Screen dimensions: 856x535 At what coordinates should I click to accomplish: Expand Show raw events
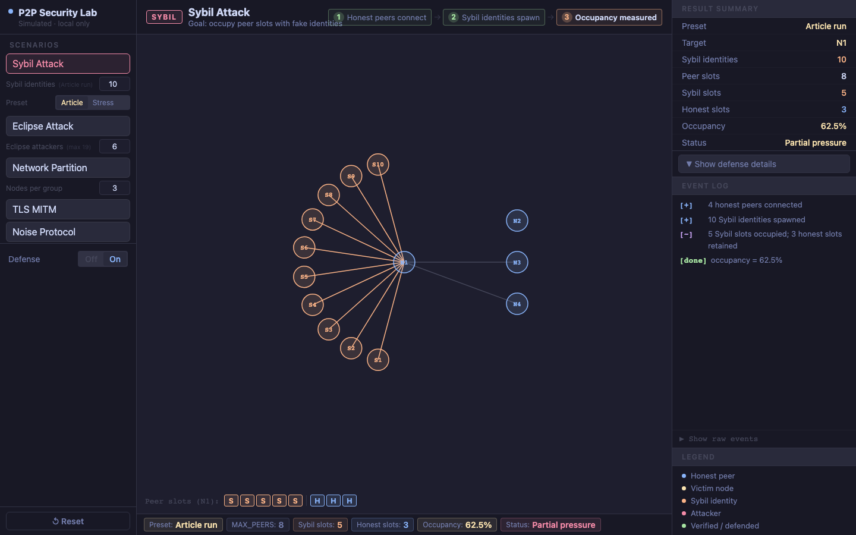(x=719, y=439)
